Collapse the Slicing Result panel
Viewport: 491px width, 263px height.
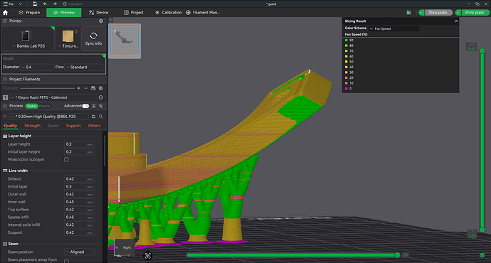coord(456,21)
